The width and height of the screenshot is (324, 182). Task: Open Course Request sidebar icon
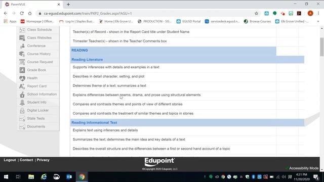pos(22,62)
